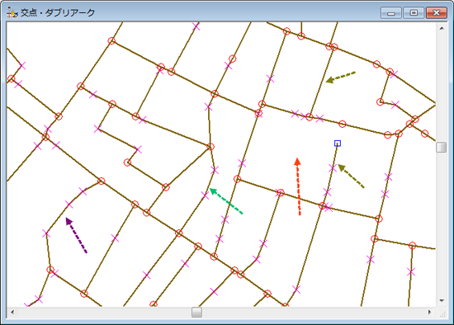Image resolution: width=454 pixels, height=325 pixels.
Task: Click the application icon in title bar
Action: (12, 12)
